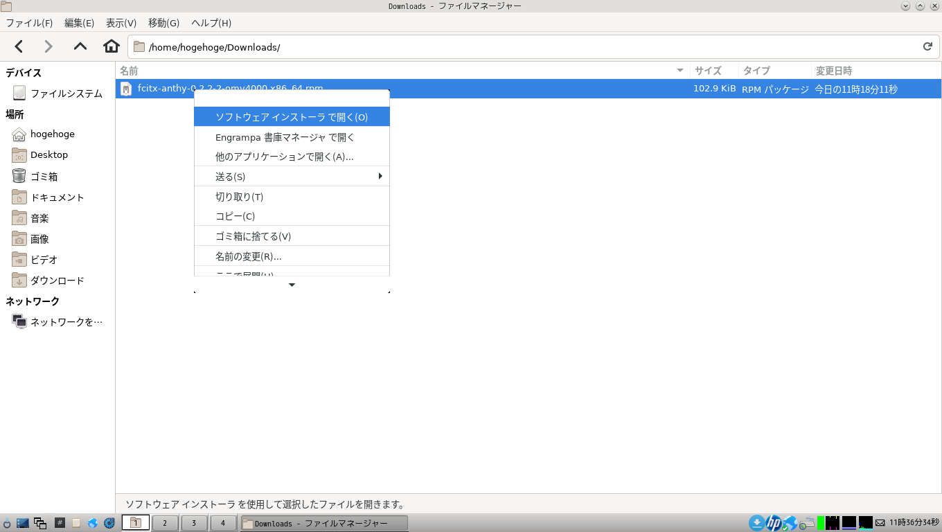Open Desktop in the sidebar
This screenshot has height=532, width=942.
(40, 154)
